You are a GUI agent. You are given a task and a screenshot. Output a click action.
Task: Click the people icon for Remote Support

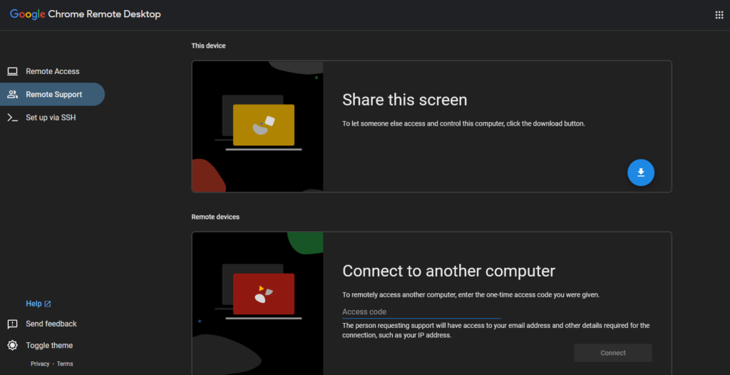[x=12, y=94]
